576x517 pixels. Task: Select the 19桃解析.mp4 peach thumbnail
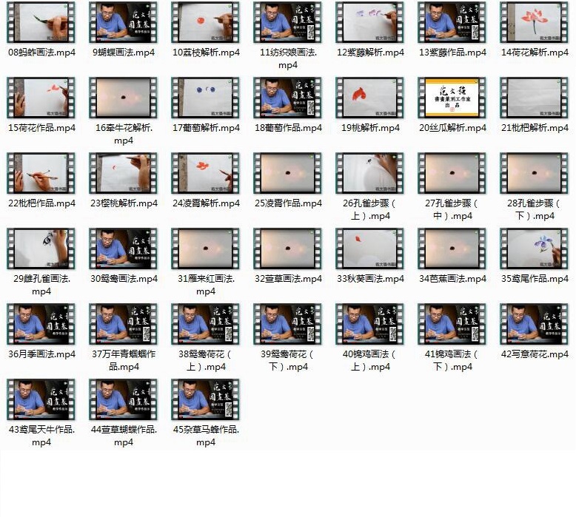(x=369, y=98)
